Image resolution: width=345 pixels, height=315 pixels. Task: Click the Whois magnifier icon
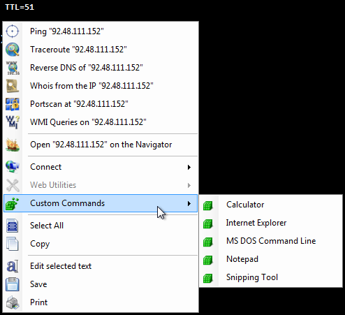(x=13, y=86)
